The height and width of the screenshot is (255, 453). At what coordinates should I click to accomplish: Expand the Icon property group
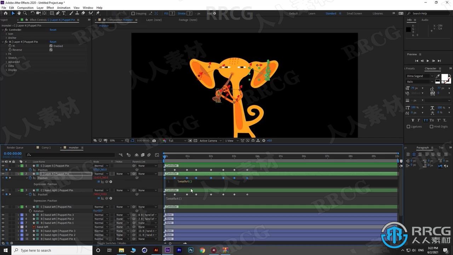pyautogui.click(x=6, y=34)
